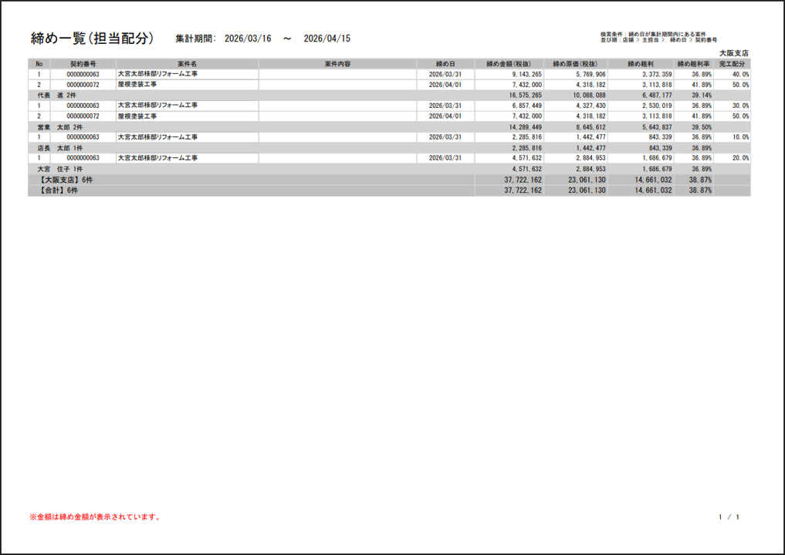Click the 1 / 1 page number indicator
Image resolution: width=785 pixels, height=555 pixels.
pyautogui.click(x=729, y=517)
